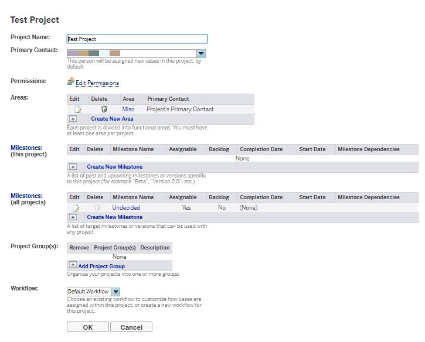Click plus icon in all-projects milestones table
The image size is (425, 342).
pyautogui.click(x=73, y=217)
